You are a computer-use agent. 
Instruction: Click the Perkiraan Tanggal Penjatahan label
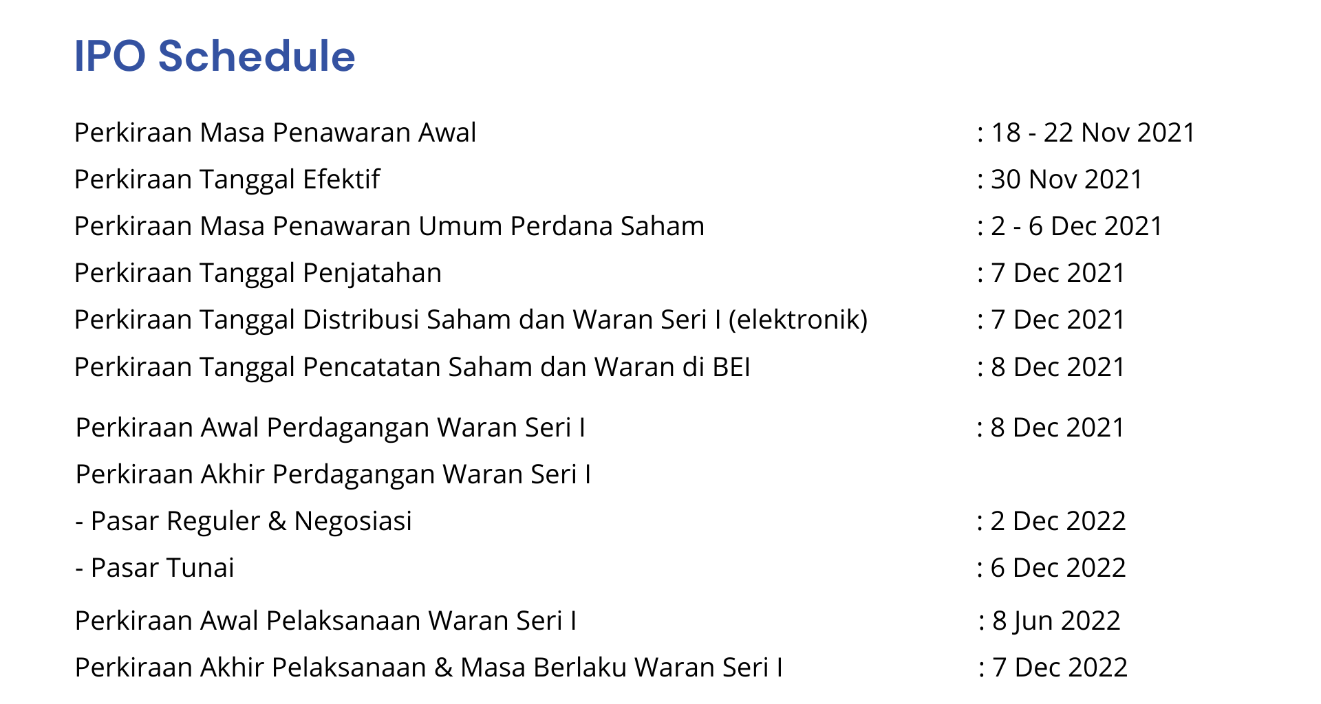[258, 273]
